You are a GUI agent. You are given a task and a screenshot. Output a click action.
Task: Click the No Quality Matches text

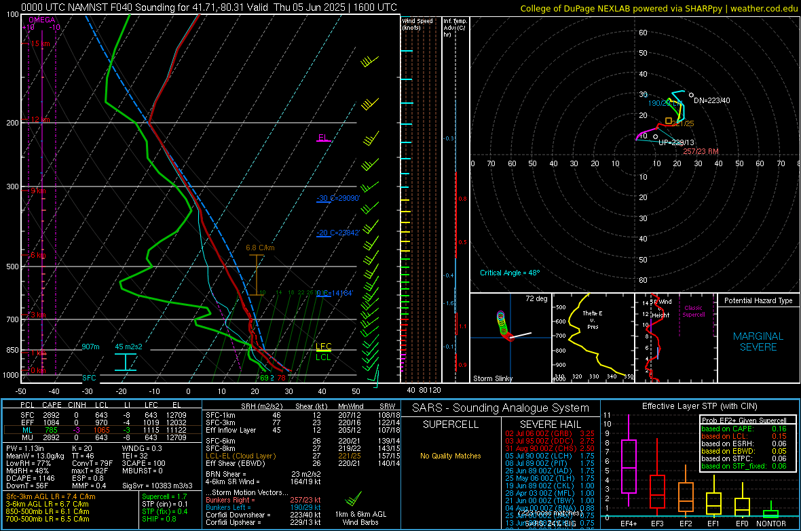pyautogui.click(x=451, y=456)
